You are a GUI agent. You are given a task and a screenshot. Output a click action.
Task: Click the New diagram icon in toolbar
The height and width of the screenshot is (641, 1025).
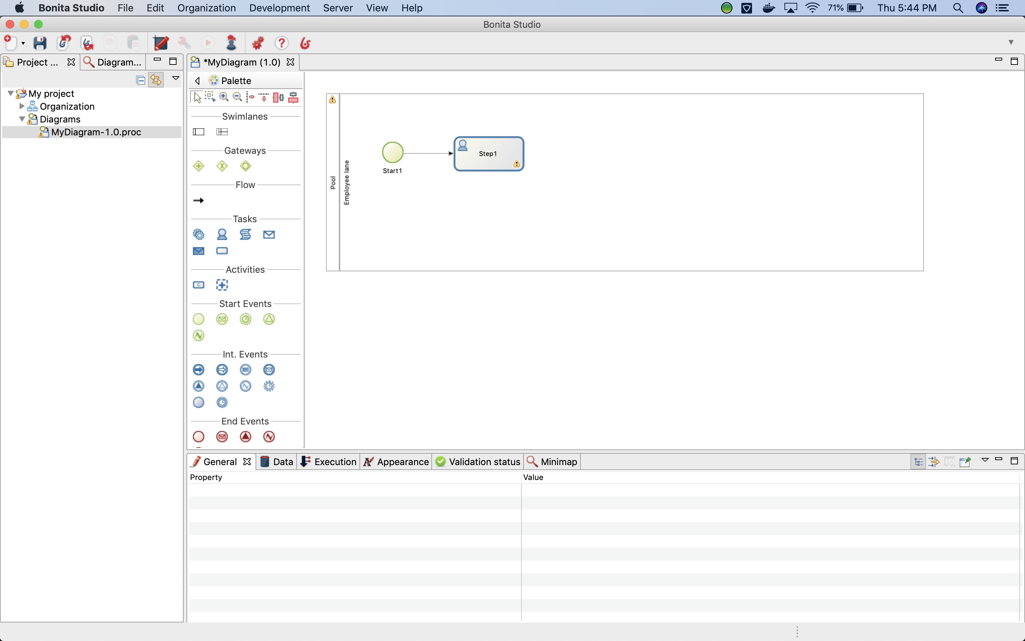(10, 43)
